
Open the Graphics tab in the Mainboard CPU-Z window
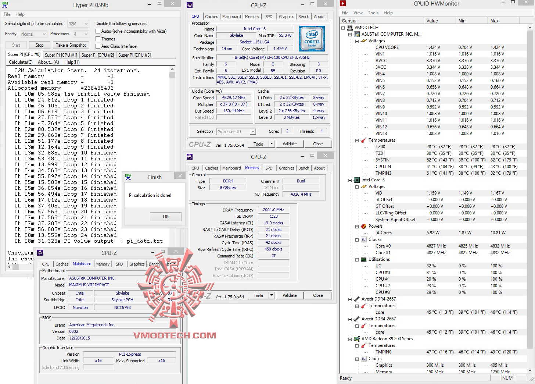(x=137, y=264)
